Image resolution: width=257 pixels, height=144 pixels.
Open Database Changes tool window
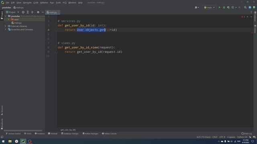(x=70, y=134)
